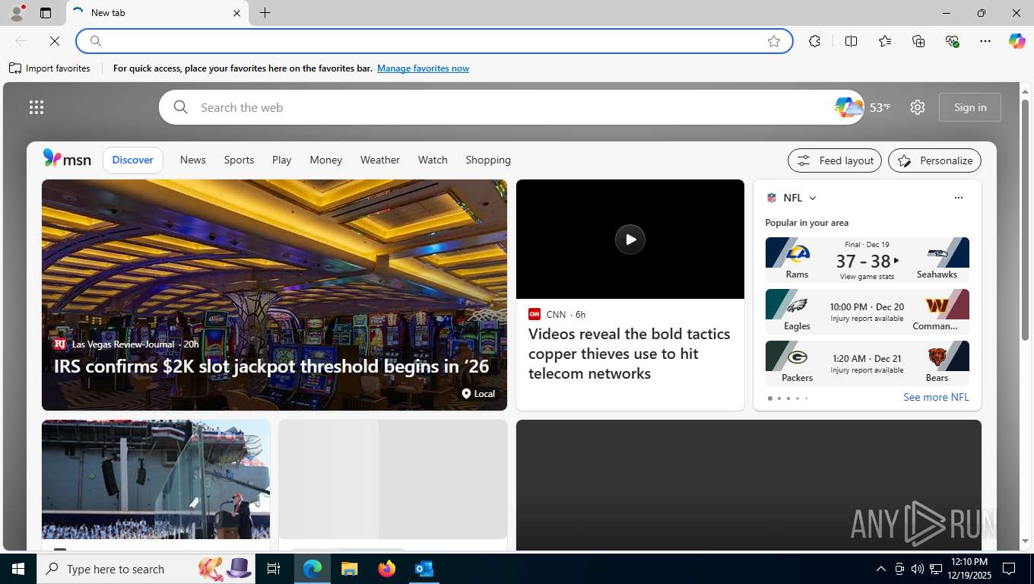Image resolution: width=1034 pixels, height=584 pixels.
Task: Click the See more NFL link
Action: [x=936, y=397]
